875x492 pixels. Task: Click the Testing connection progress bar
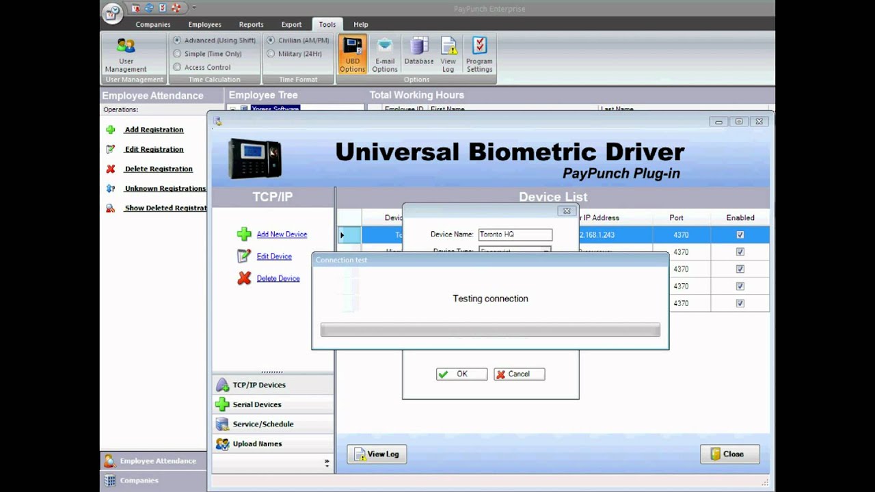tap(490, 330)
